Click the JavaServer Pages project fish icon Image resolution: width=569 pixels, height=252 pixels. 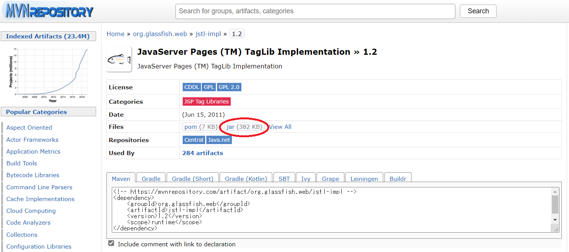tap(119, 59)
